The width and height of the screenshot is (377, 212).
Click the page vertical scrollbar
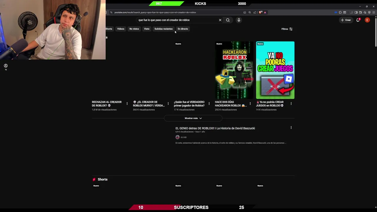point(376,32)
